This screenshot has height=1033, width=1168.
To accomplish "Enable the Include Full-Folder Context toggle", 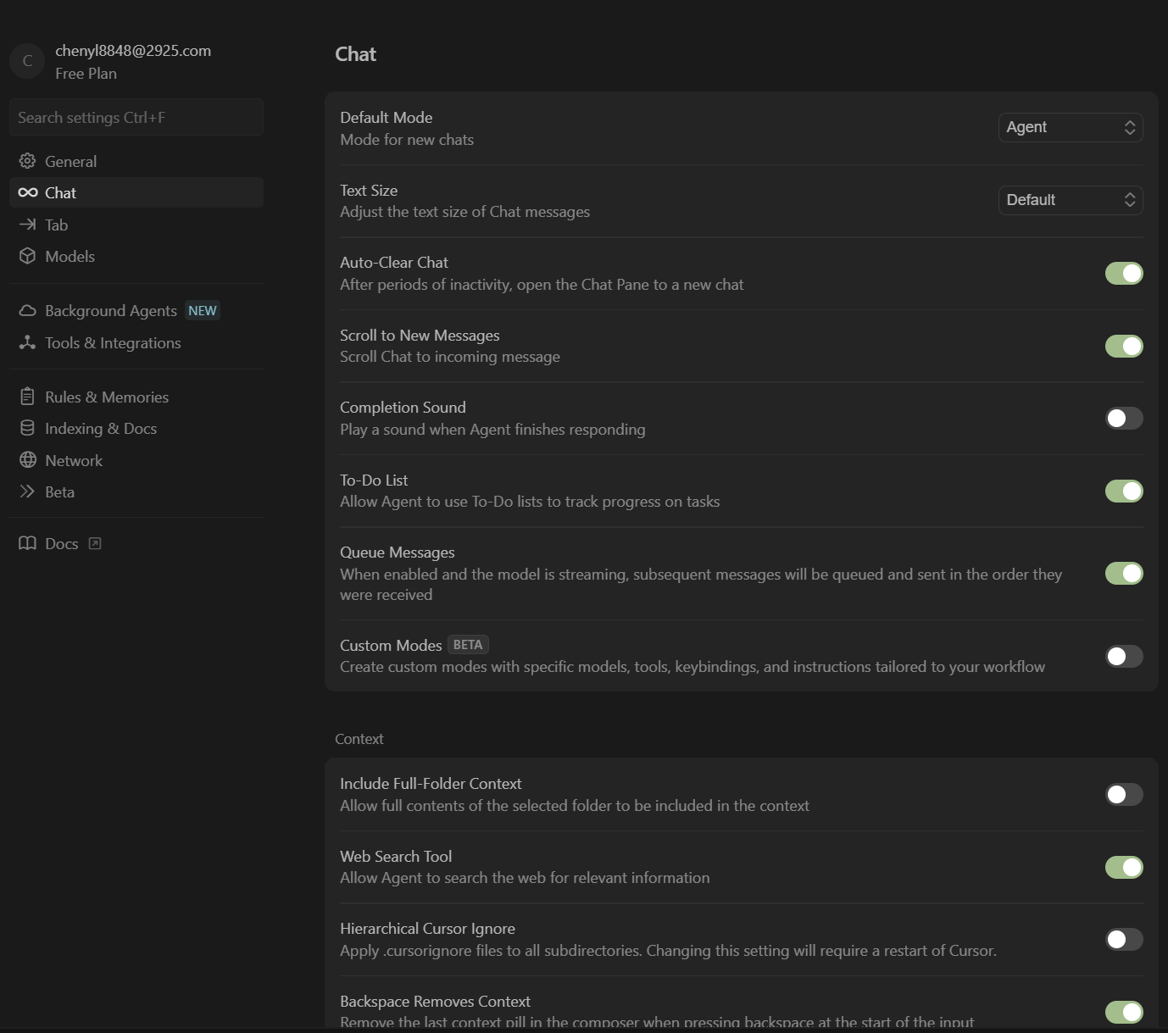I will (x=1123, y=794).
